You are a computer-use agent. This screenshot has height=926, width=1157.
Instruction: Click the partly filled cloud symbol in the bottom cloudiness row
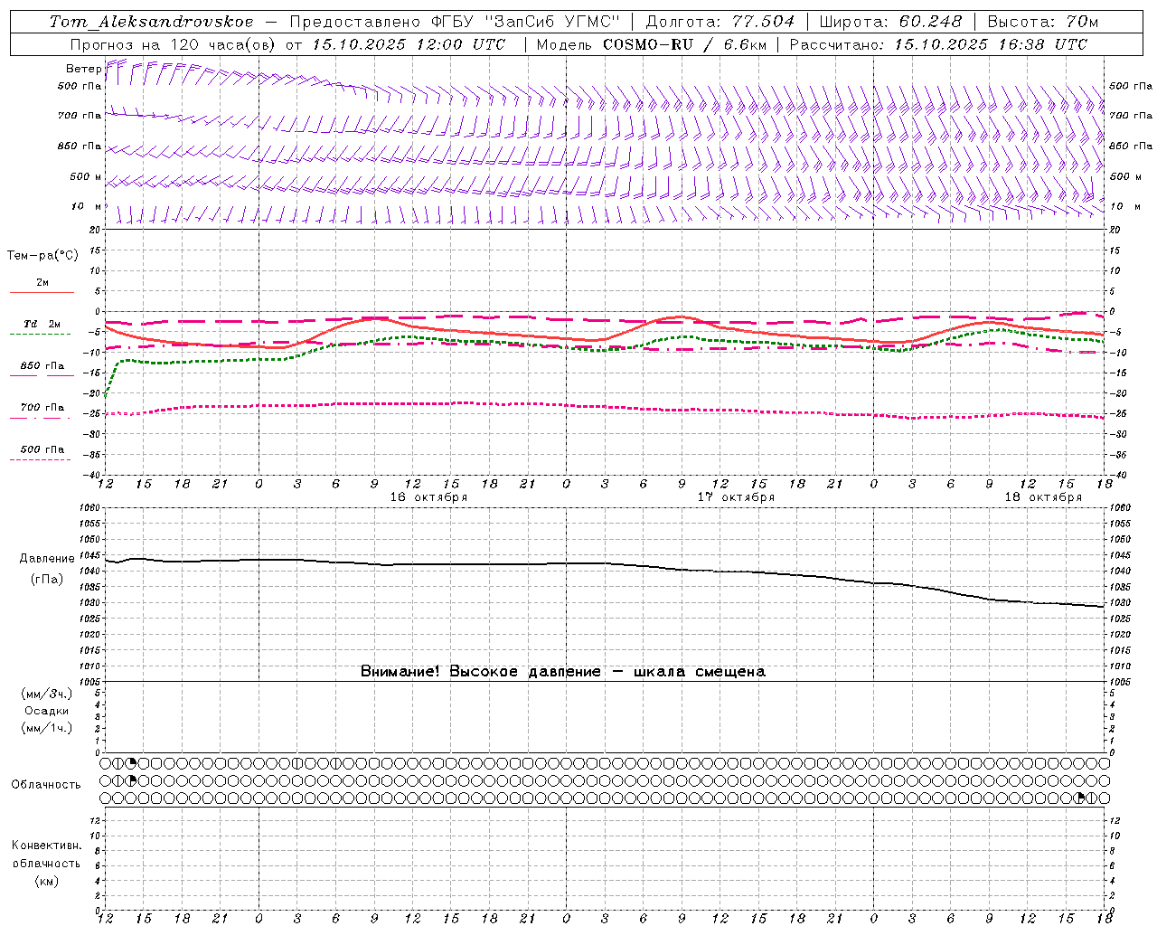point(1080,798)
